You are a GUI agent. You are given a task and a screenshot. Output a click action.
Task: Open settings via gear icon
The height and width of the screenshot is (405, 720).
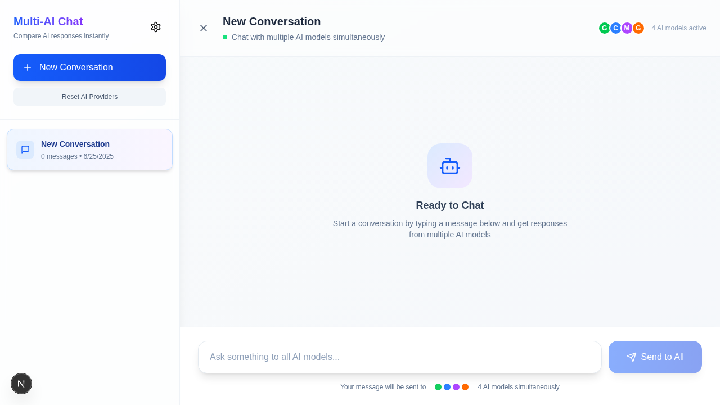point(156,27)
